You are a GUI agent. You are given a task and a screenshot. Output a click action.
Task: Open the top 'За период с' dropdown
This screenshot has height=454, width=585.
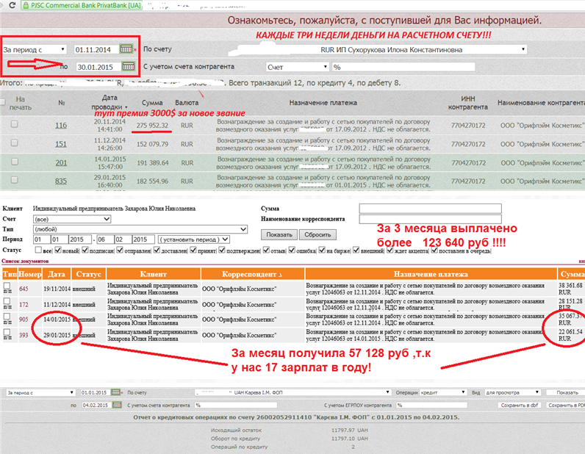pos(34,49)
